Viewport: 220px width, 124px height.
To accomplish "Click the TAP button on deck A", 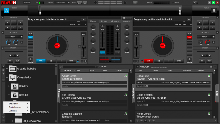I will coord(84,19).
